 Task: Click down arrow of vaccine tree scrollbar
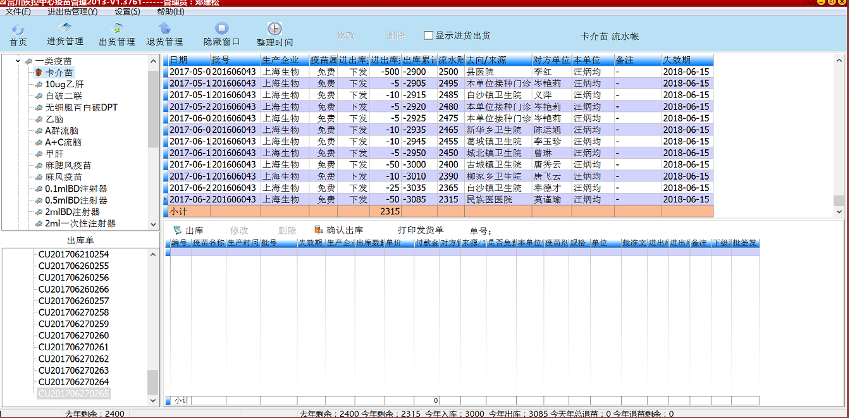153,224
